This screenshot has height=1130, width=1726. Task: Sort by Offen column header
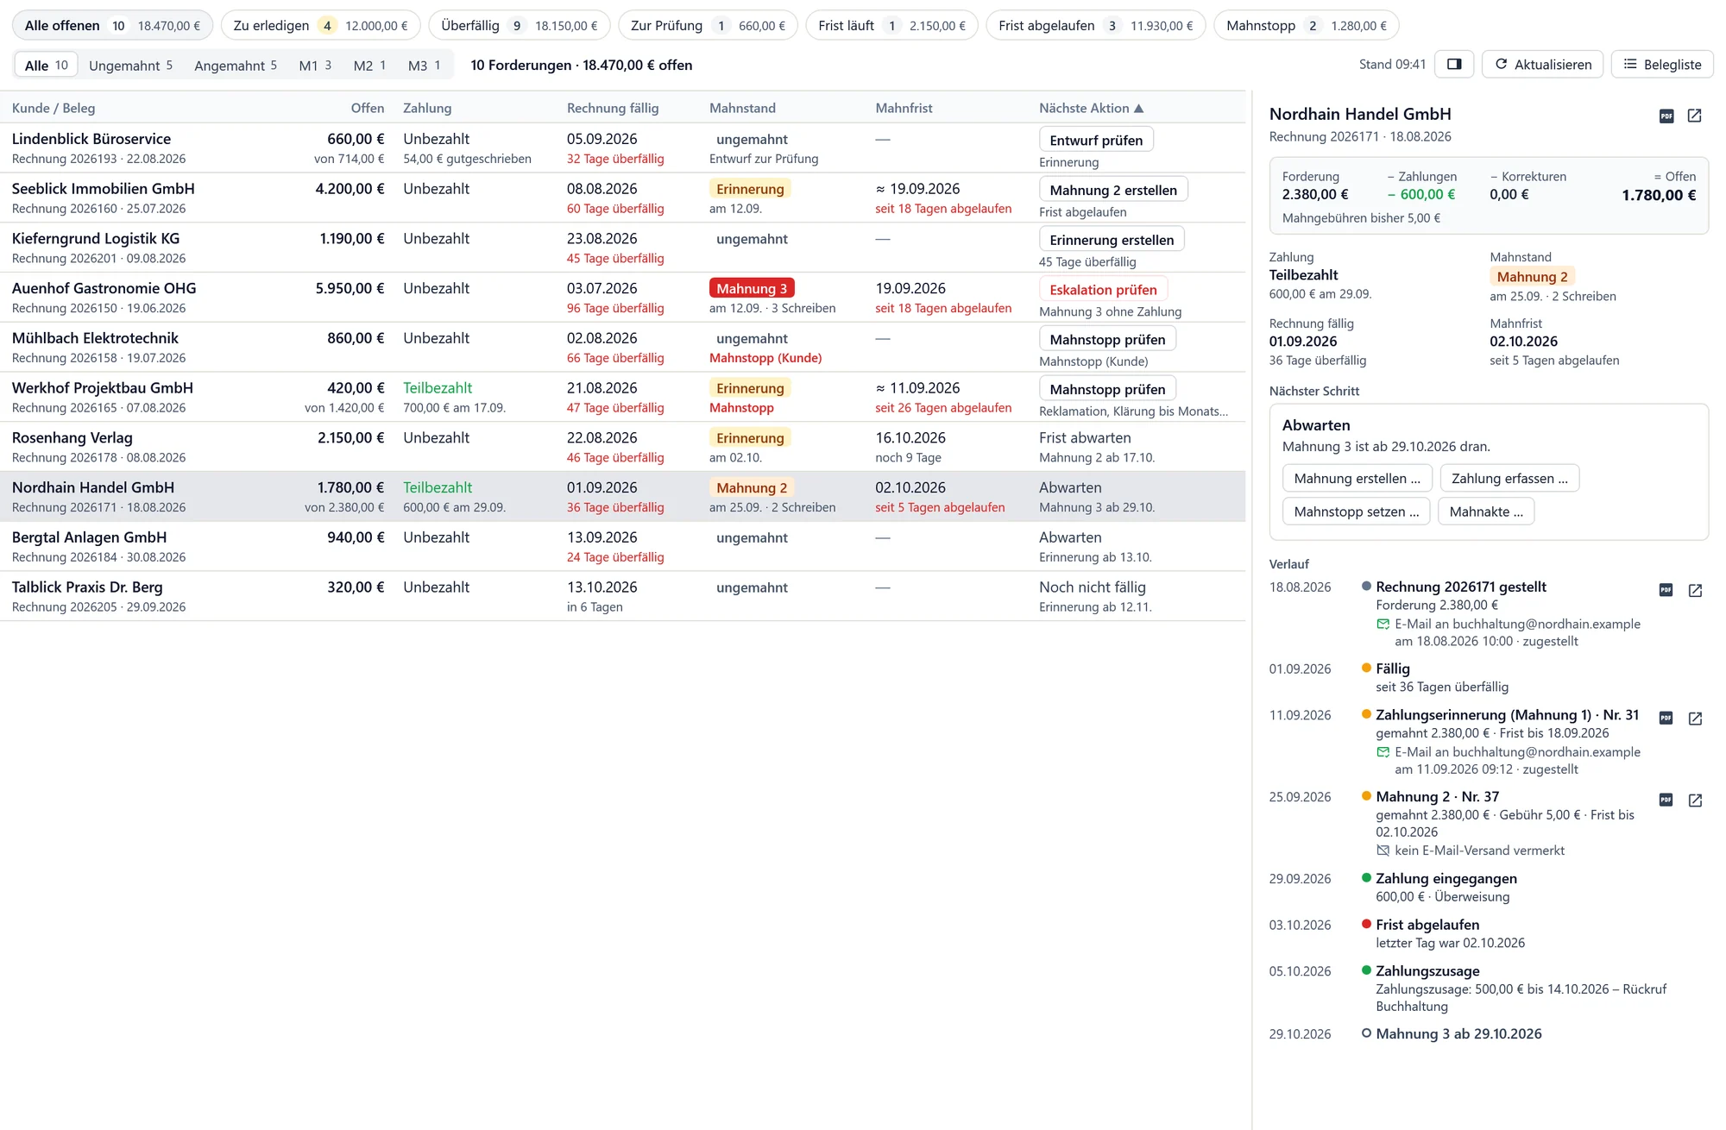point(368,109)
